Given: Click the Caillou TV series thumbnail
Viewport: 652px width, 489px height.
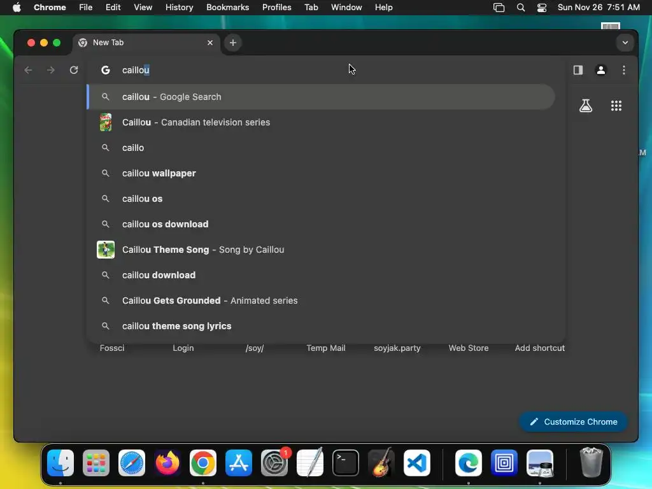Looking at the screenshot, I should [106, 122].
